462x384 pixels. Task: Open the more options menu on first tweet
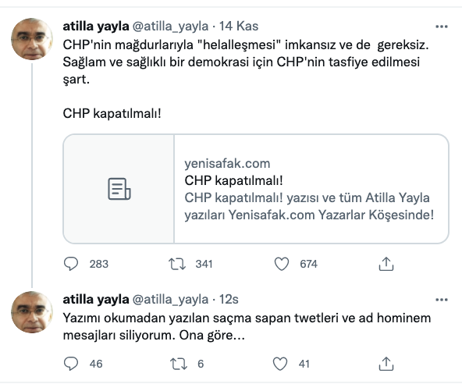point(442,27)
